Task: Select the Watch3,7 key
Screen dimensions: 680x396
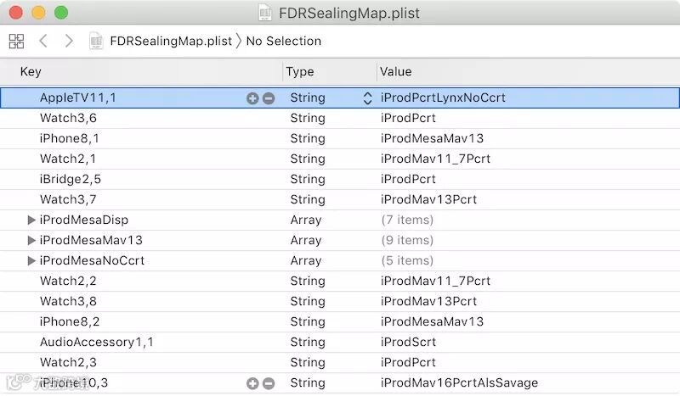Action: pos(68,199)
